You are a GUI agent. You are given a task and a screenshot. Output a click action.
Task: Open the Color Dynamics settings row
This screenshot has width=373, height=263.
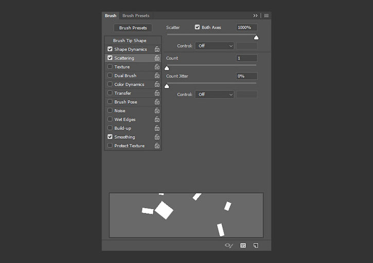(133, 84)
